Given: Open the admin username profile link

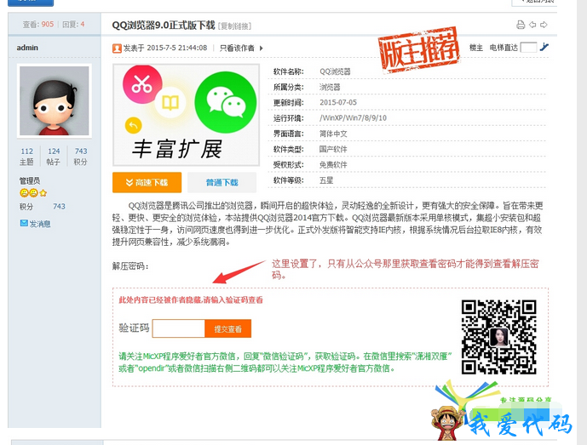Looking at the screenshot, I should click(x=27, y=48).
